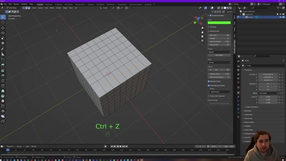Screen dimensions: 286x161
Task: Open the Origin Region dropdown
Action: pyautogui.click(x=219, y=52)
